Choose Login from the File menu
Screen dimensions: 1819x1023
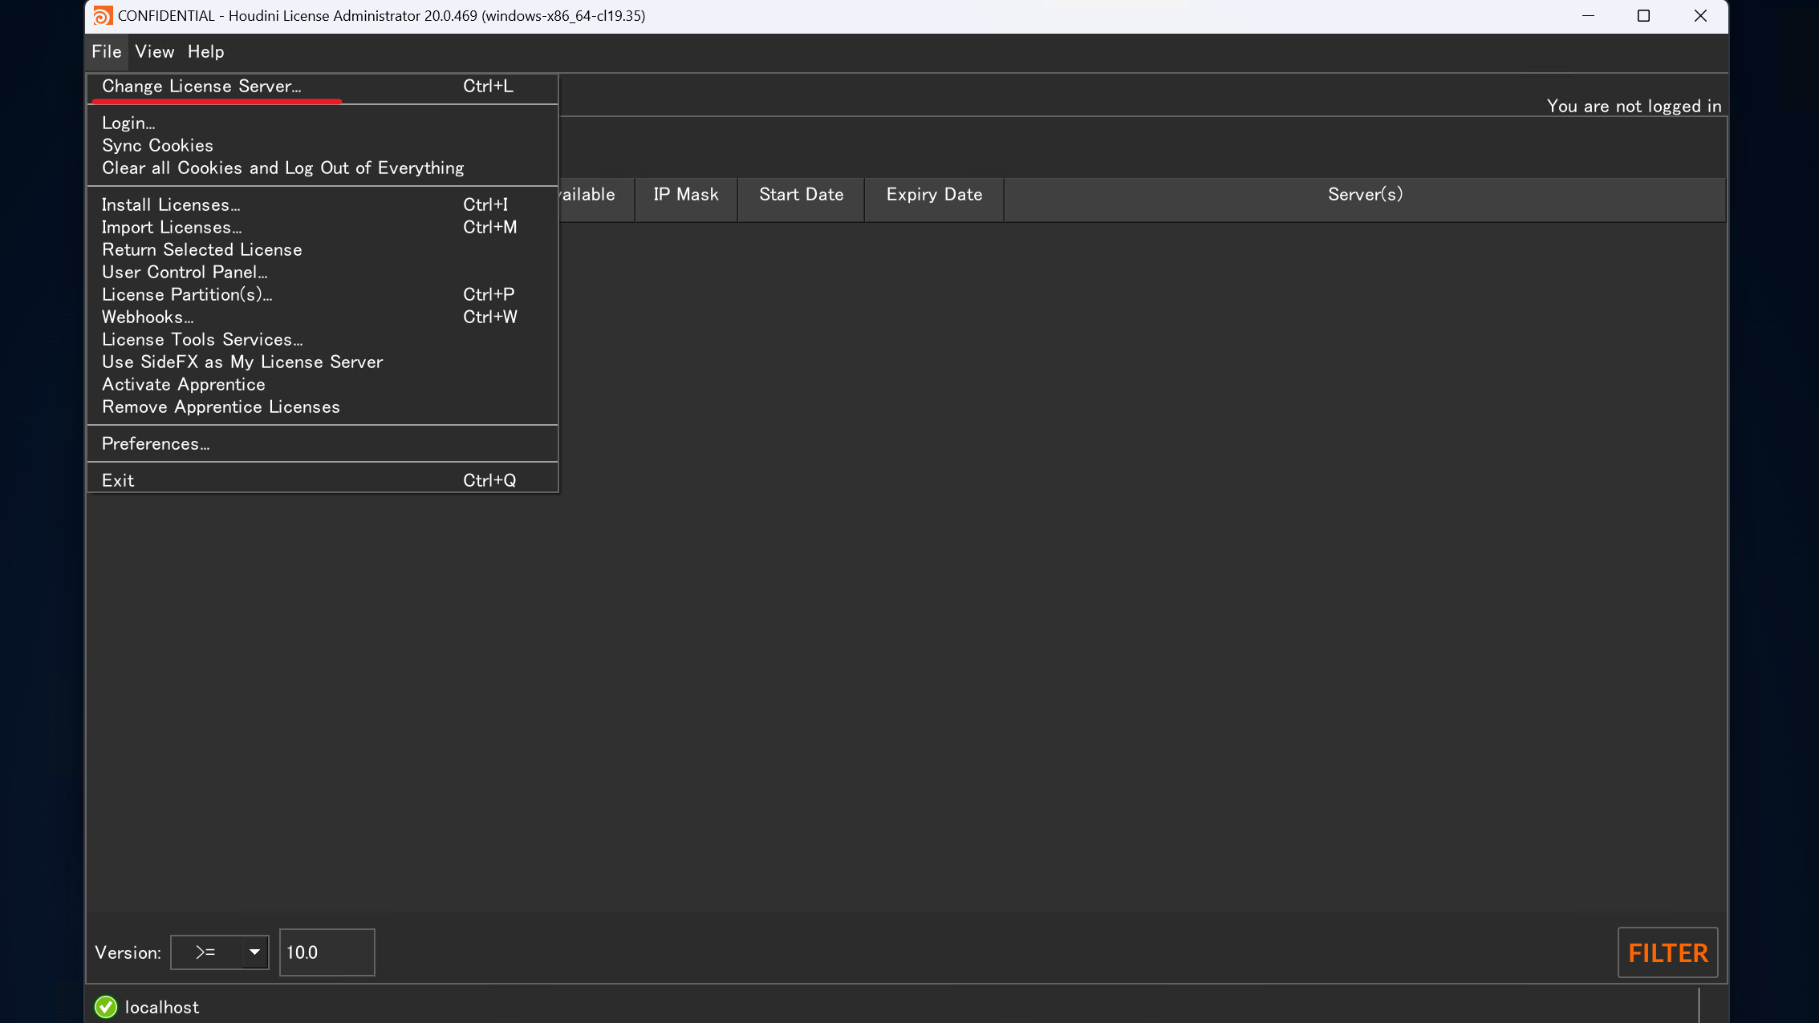click(128, 123)
